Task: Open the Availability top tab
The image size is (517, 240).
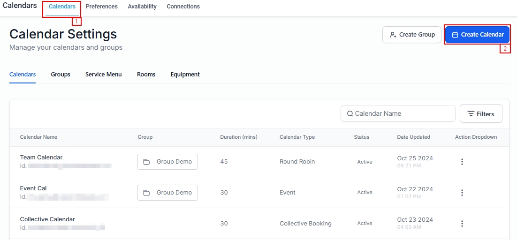Action: click(142, 7)
